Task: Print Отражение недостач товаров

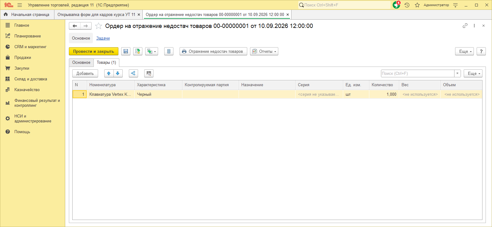Action: click(x=213, y=52)
